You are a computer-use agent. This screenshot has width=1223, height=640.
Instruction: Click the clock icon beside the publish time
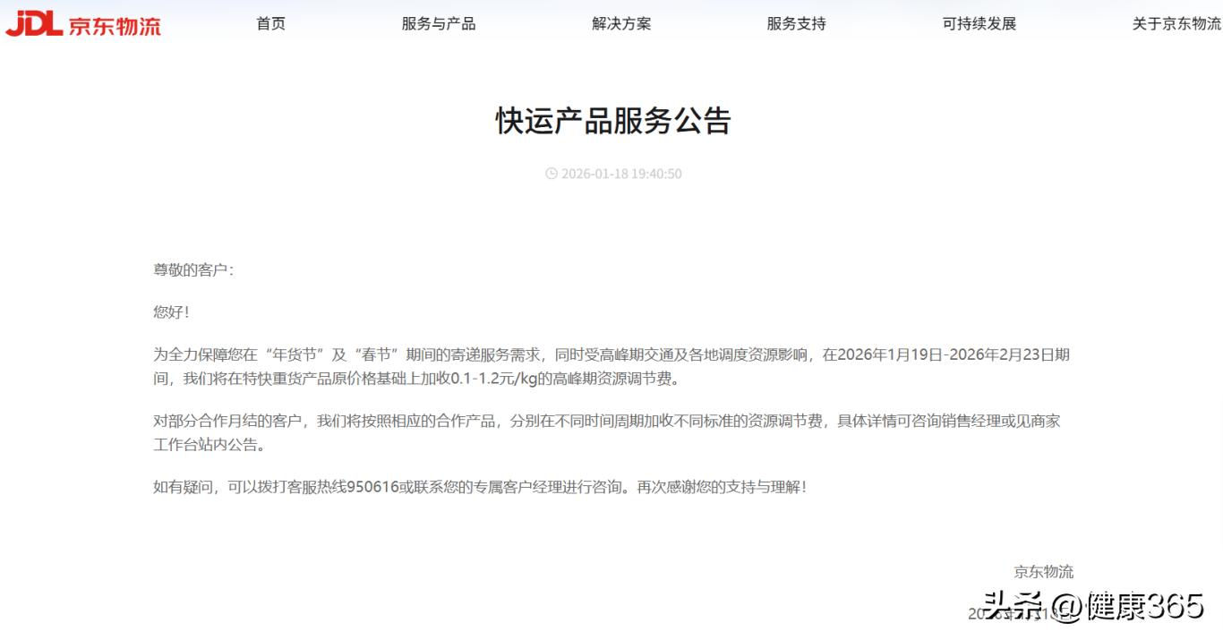[x=552, y=174]
